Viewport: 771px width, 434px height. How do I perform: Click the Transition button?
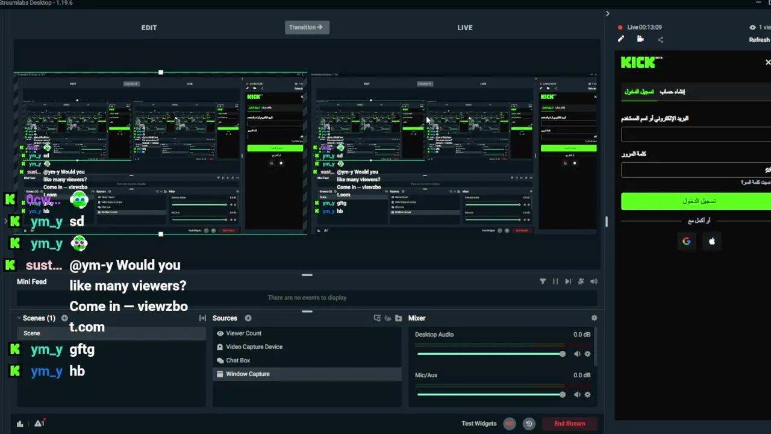click(307, 27)
